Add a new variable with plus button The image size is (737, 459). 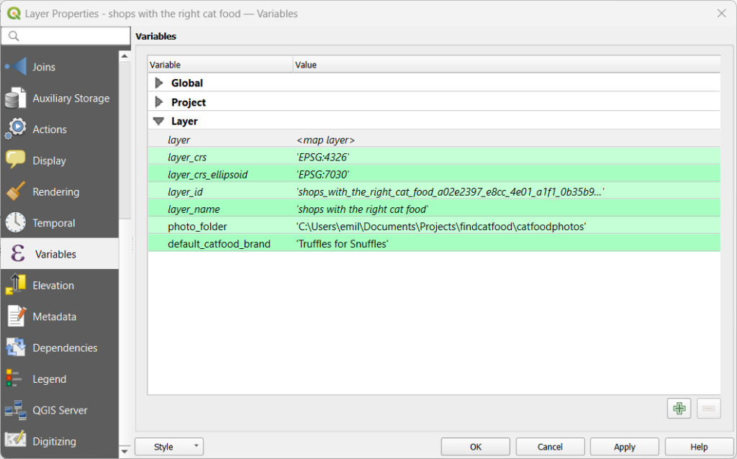678,409
